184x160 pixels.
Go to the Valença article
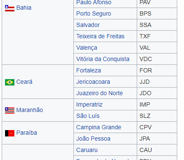87,48
